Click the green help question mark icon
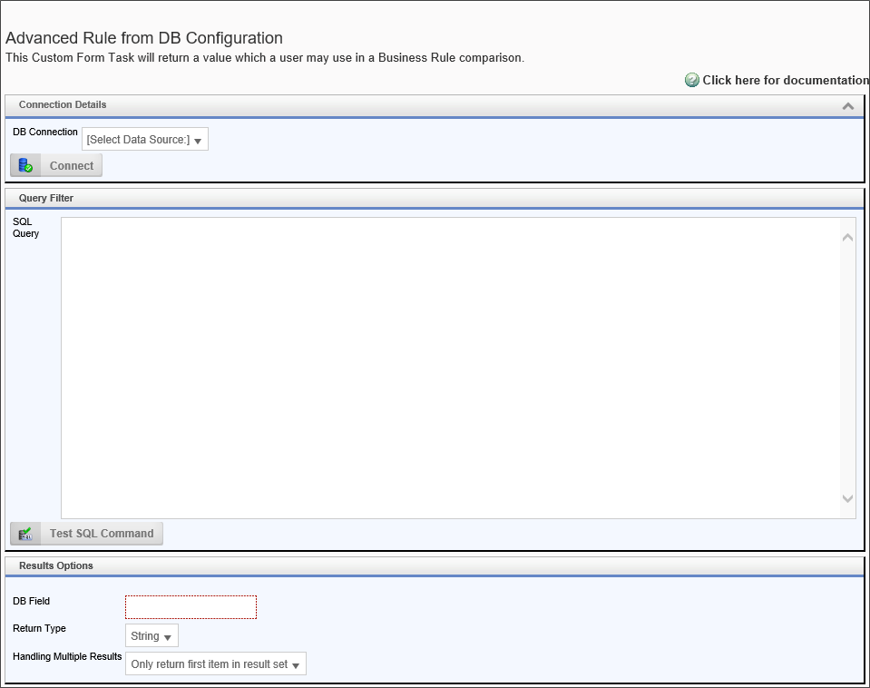Image resolution: width=870 pixels, height=688 pixels. click(x=692, y=80)
